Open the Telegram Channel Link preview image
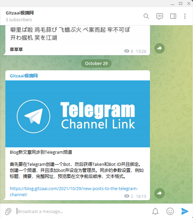The width and height of the screenshot is (193, 218). click(78, 114)
